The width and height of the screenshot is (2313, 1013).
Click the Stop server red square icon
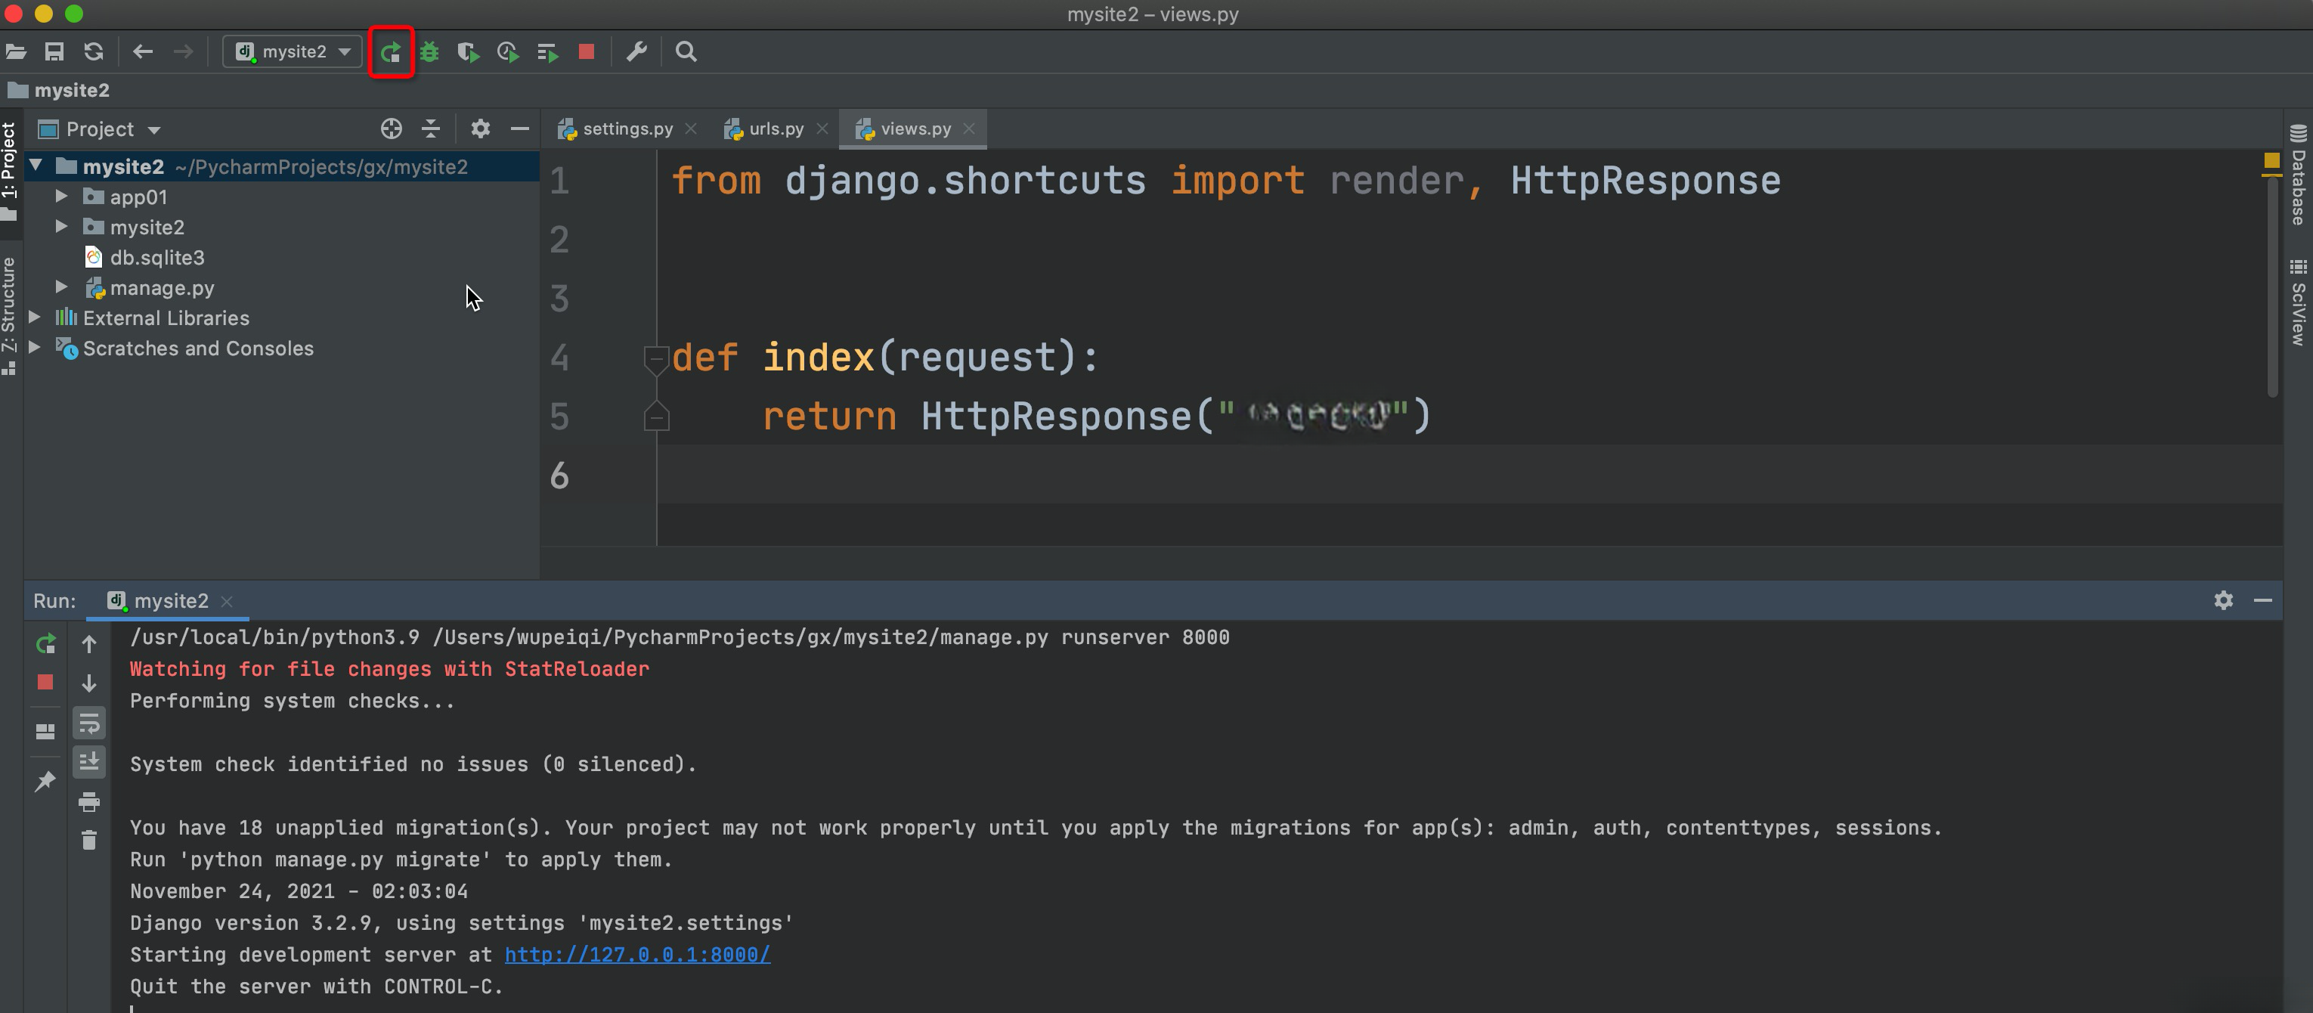tap(586, 51)
